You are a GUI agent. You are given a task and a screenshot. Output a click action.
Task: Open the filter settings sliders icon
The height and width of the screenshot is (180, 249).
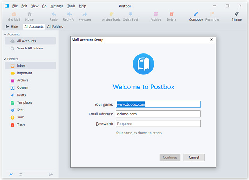(x=20, y=174)
